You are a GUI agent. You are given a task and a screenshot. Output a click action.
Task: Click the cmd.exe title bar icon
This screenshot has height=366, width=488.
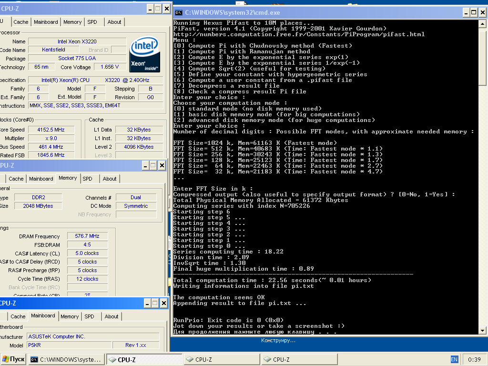coord(178,13)
